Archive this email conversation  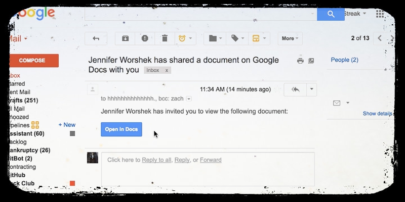click(126, 38)
